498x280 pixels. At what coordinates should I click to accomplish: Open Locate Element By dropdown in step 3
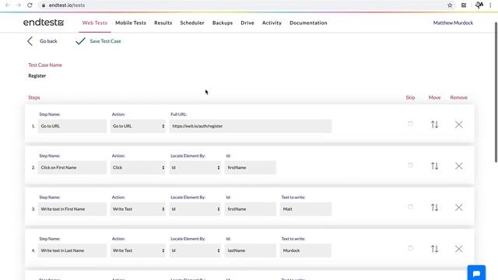pyautogui.click(x=195, y=209)
